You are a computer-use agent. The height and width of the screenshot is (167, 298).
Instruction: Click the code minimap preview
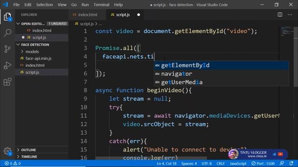[x=287, y=32]
